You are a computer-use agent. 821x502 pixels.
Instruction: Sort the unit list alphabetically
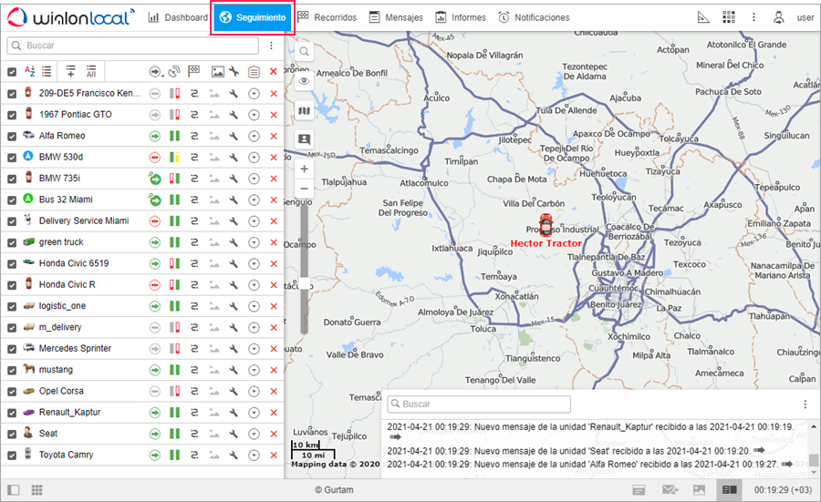tap(29, 72)
